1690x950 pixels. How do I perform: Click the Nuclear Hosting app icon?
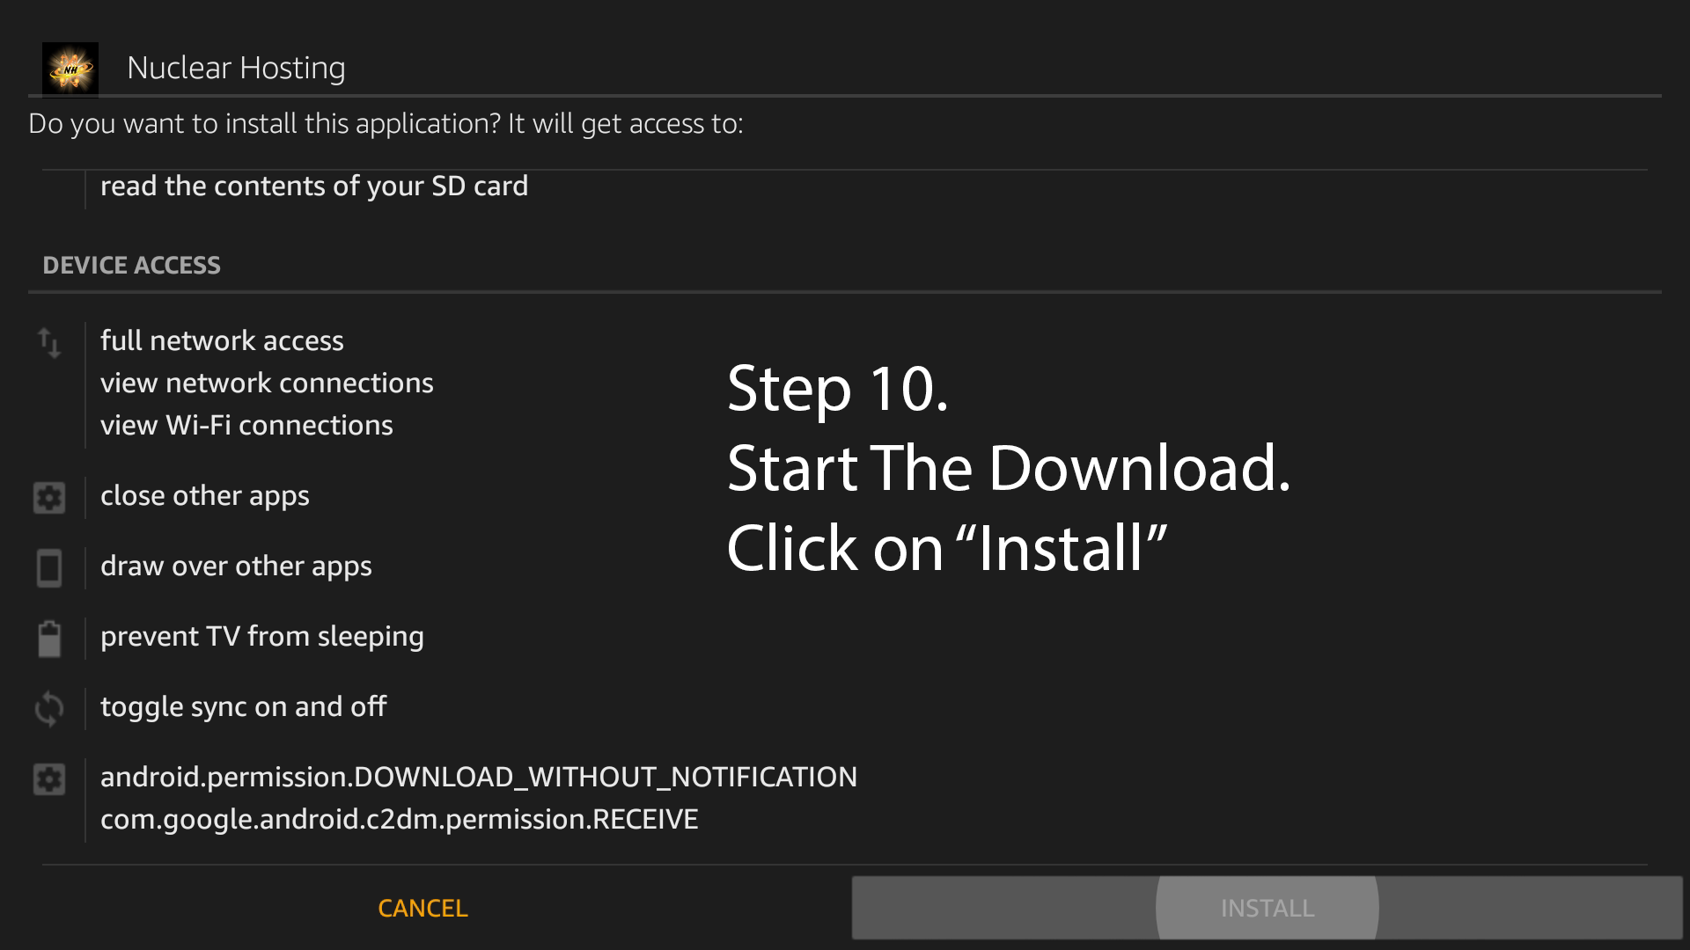tap(70, 69)
